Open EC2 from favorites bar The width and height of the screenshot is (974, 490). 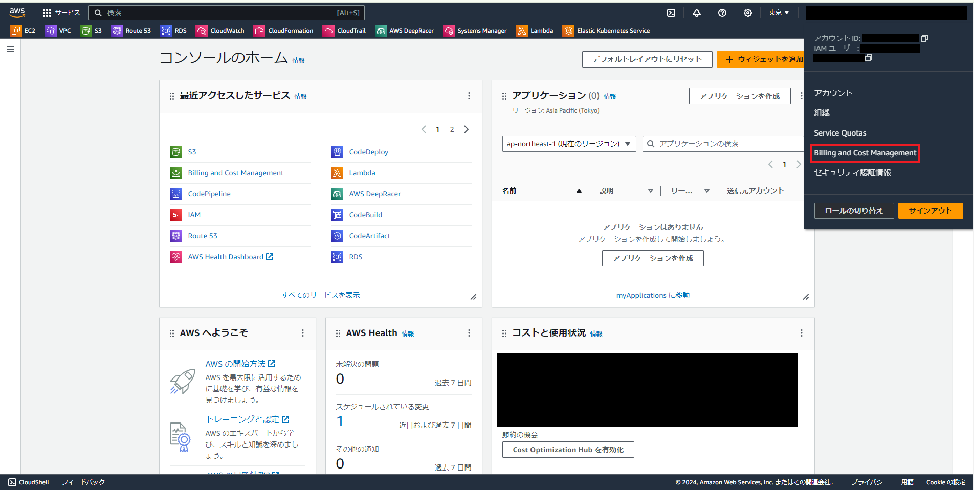coord(23,31)
